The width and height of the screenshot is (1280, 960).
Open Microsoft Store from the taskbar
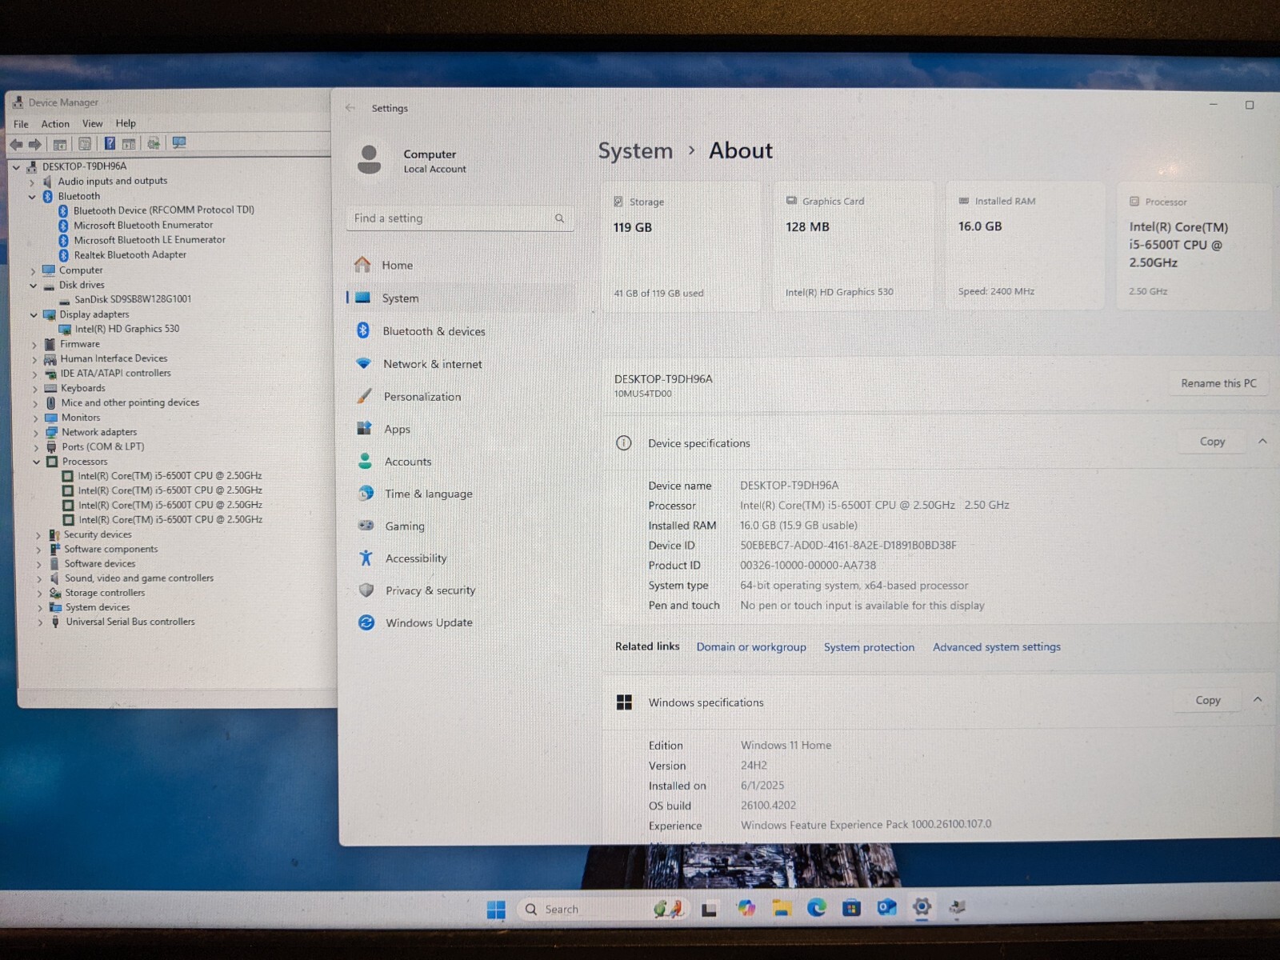(x=852, y=908)
